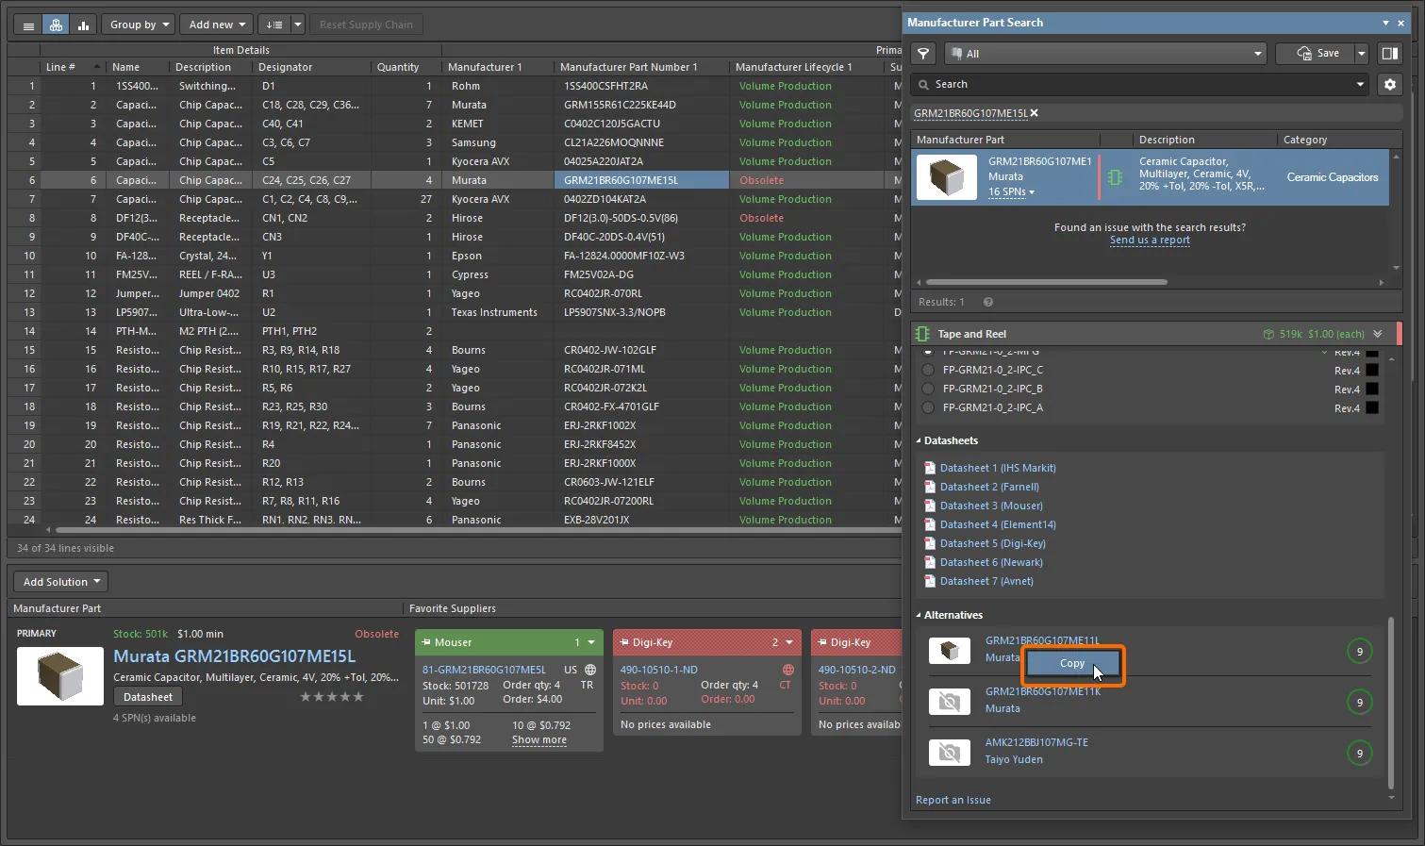This screenshot has width=1425, height=846.
Task: Open Datasheet 5 (Digi-Key)
Action: coord(993,543)
